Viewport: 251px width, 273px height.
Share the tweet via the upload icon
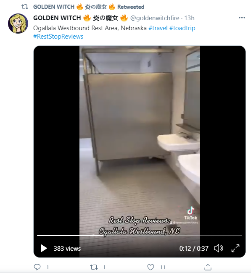point(208,267)
